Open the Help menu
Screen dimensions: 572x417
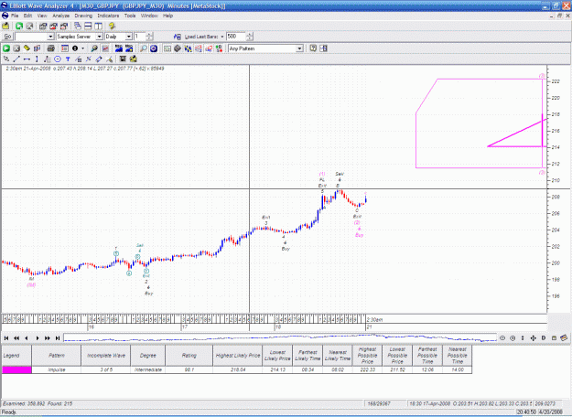[x=167, y=16]
